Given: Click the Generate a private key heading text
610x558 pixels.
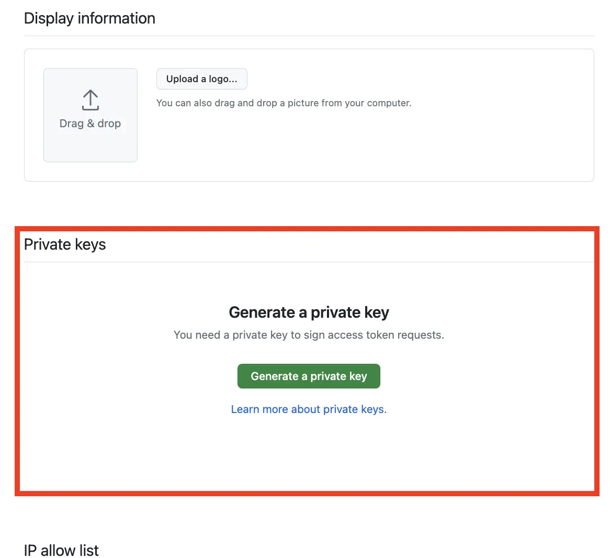Looking at the screenshot, I should [x=309, y=312].
